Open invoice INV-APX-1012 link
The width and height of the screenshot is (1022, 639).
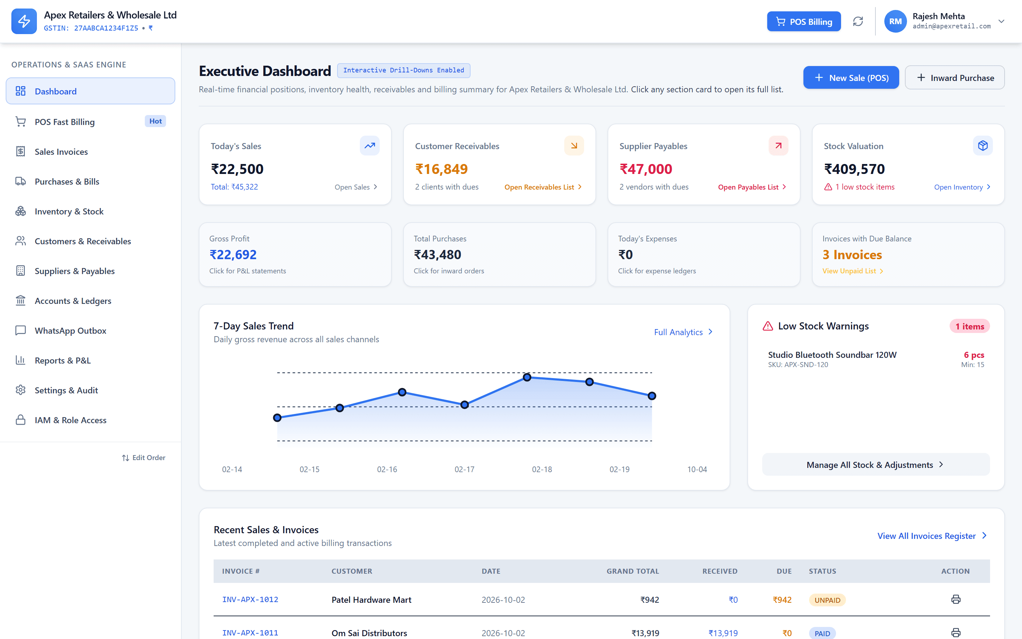tap(250, 599)
